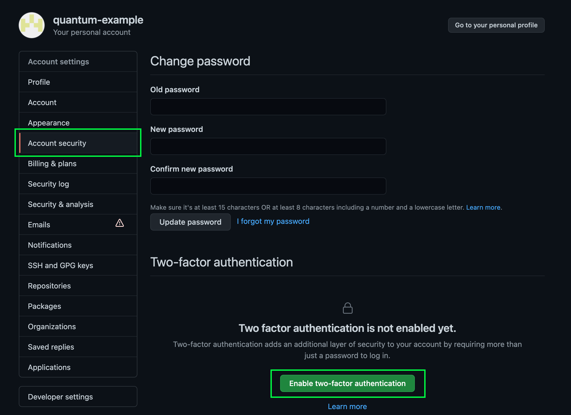Select Appearance in the sidebar
The width and height of the screenshot is (571, 415).
click(49, 123)
